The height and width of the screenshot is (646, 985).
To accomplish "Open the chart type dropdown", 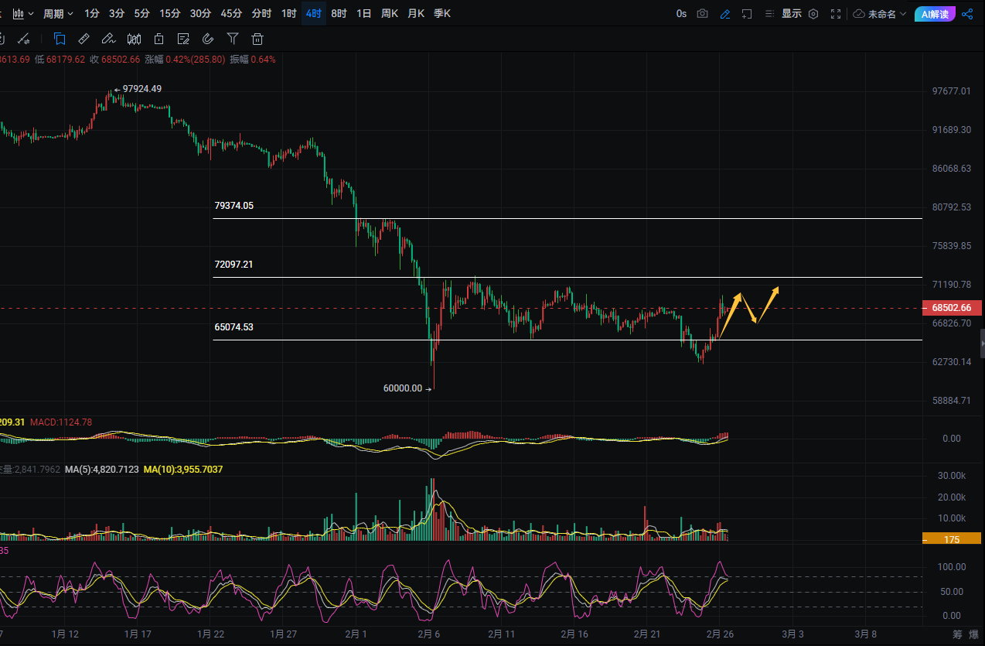I will pos(23,13).
